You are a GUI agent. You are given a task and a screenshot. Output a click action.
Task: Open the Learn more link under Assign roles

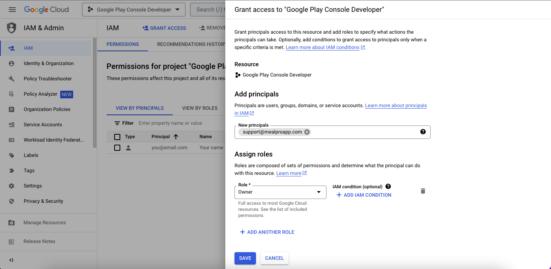[x=292, y=173]
